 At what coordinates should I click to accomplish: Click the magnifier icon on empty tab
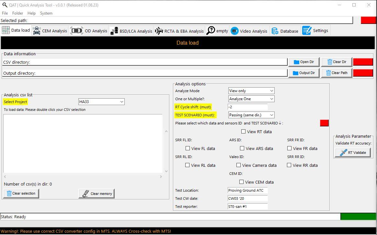click(x=211, y=31)
